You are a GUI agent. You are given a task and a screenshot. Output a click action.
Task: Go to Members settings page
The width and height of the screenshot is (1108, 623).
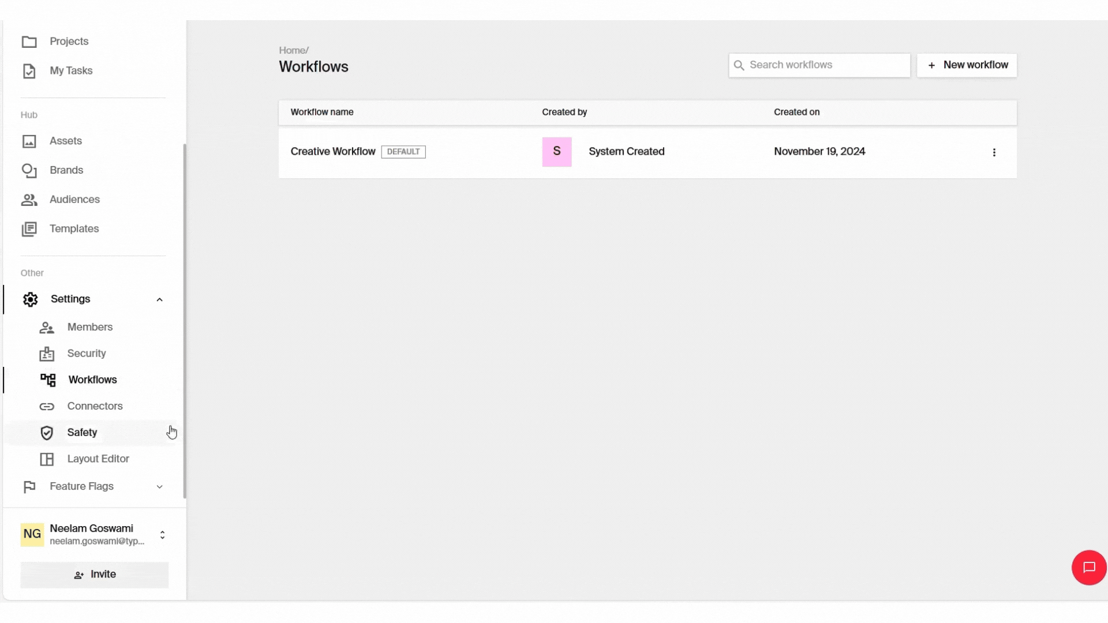coord(89,327)
